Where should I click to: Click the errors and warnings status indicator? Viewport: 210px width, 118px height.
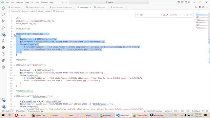8,111
